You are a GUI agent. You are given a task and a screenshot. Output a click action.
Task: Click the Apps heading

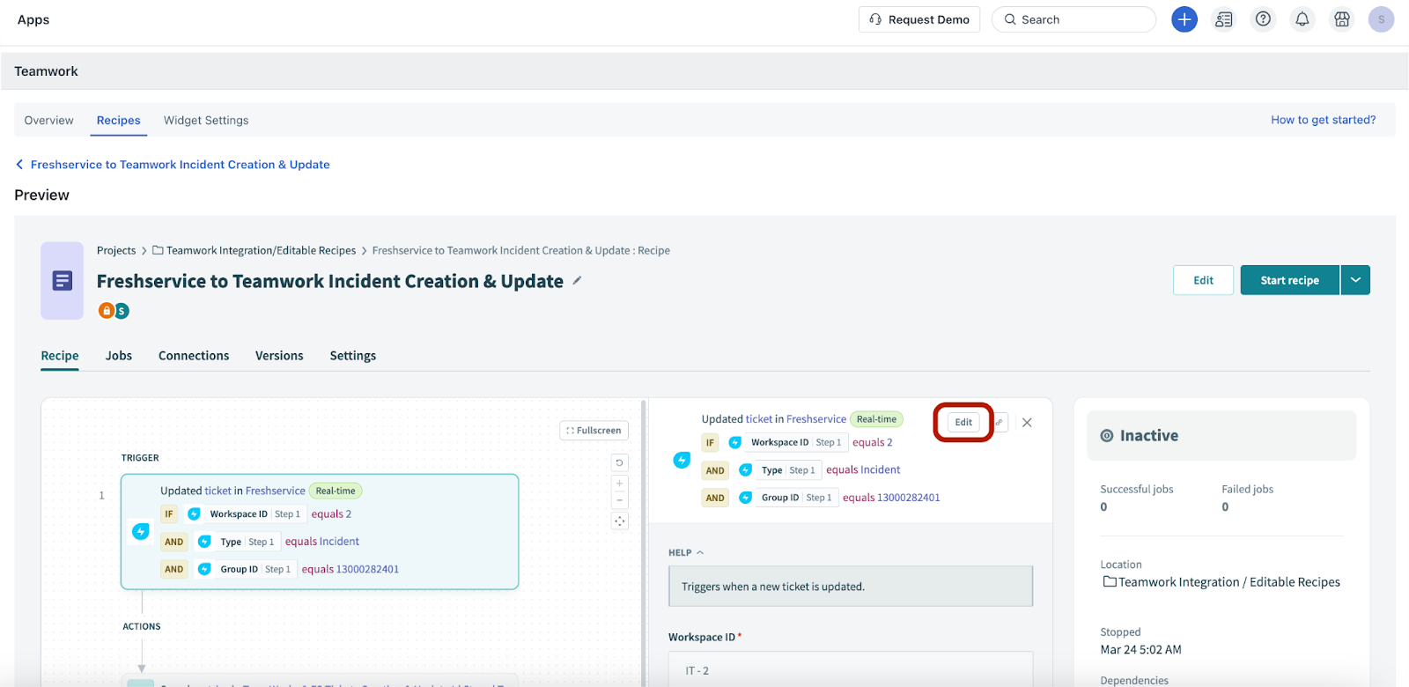point(33,19)
